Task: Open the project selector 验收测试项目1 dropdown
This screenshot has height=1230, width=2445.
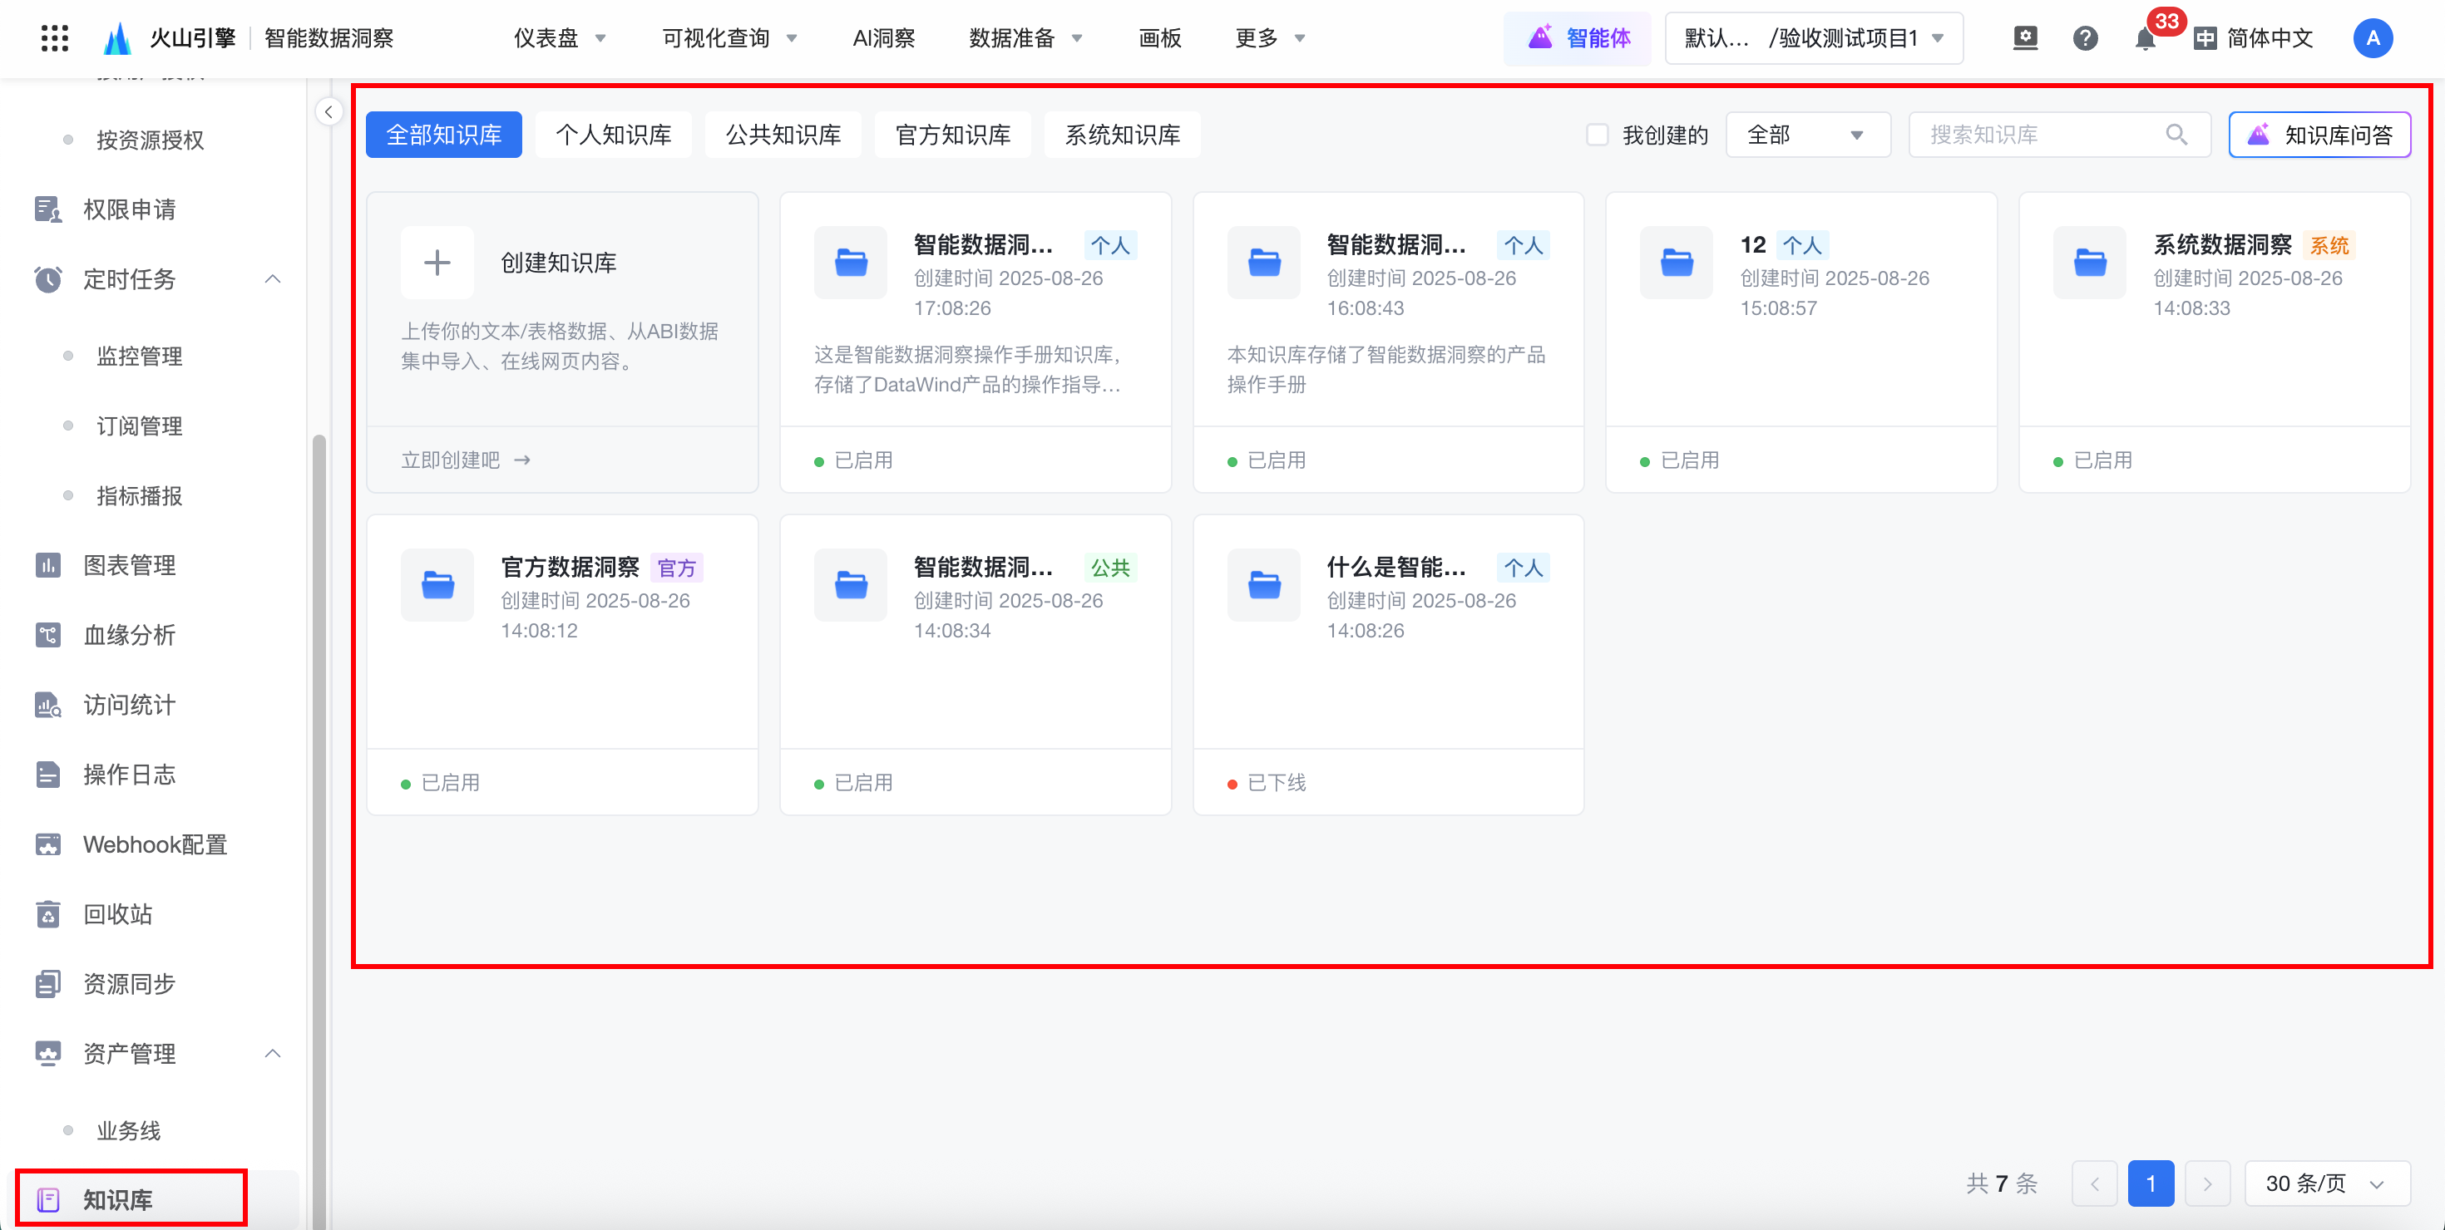Action: (1813, 39)
